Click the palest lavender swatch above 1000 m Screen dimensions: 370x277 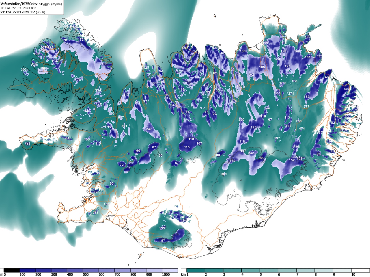pos(170,270)
